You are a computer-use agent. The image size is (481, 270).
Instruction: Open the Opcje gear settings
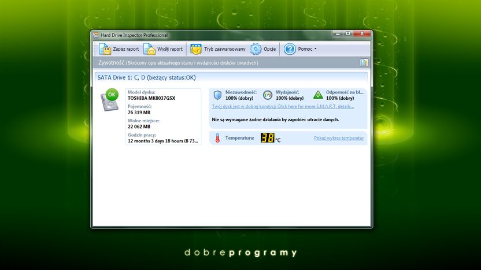263,49
